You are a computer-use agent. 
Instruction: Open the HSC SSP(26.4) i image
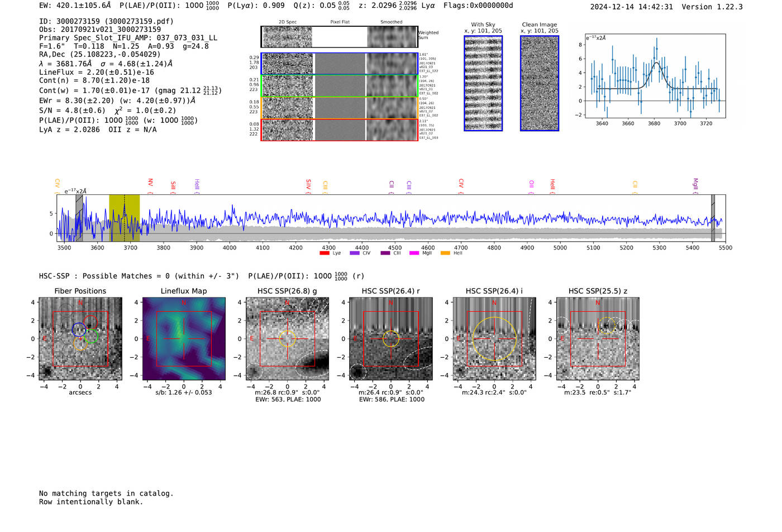[x=494, y=339]
